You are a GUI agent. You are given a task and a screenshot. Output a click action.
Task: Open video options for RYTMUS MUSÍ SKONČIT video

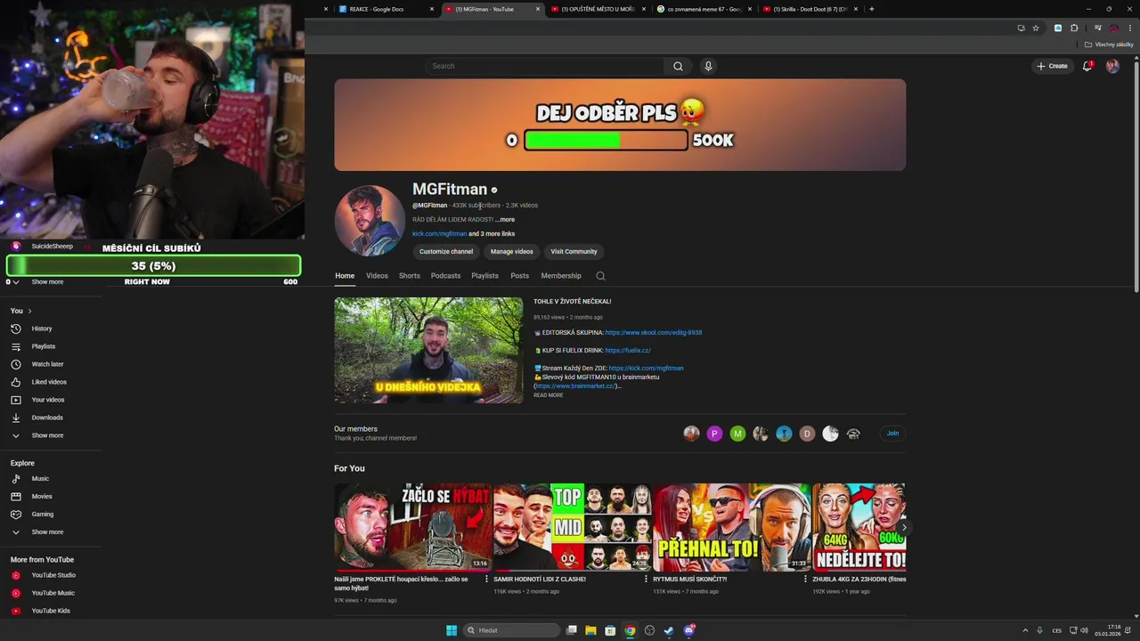pos(805,579)
